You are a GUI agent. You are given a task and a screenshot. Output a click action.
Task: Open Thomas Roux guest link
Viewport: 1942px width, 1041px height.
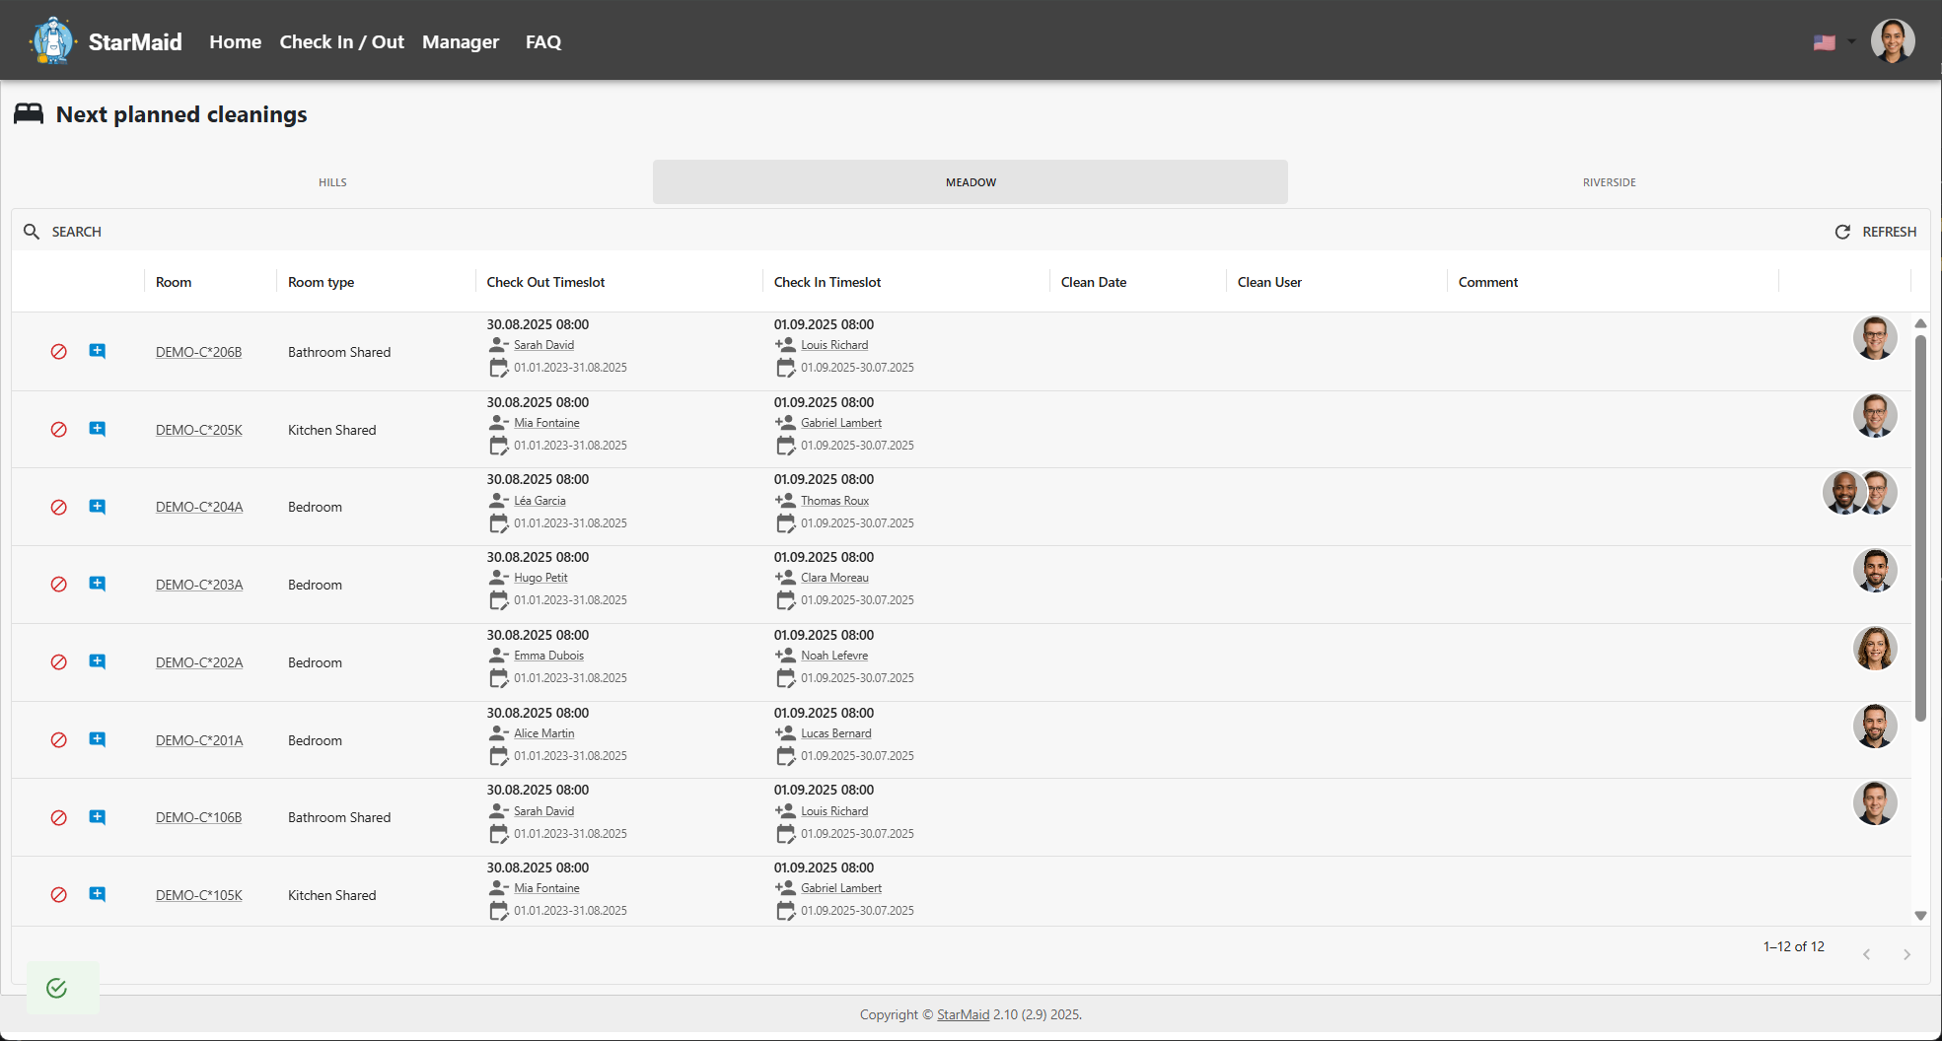pos(834,501)
